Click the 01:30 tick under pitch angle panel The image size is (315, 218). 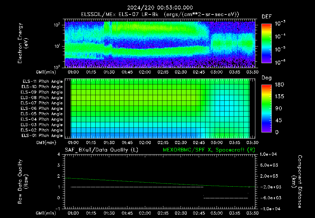click(x=109, y=143)
